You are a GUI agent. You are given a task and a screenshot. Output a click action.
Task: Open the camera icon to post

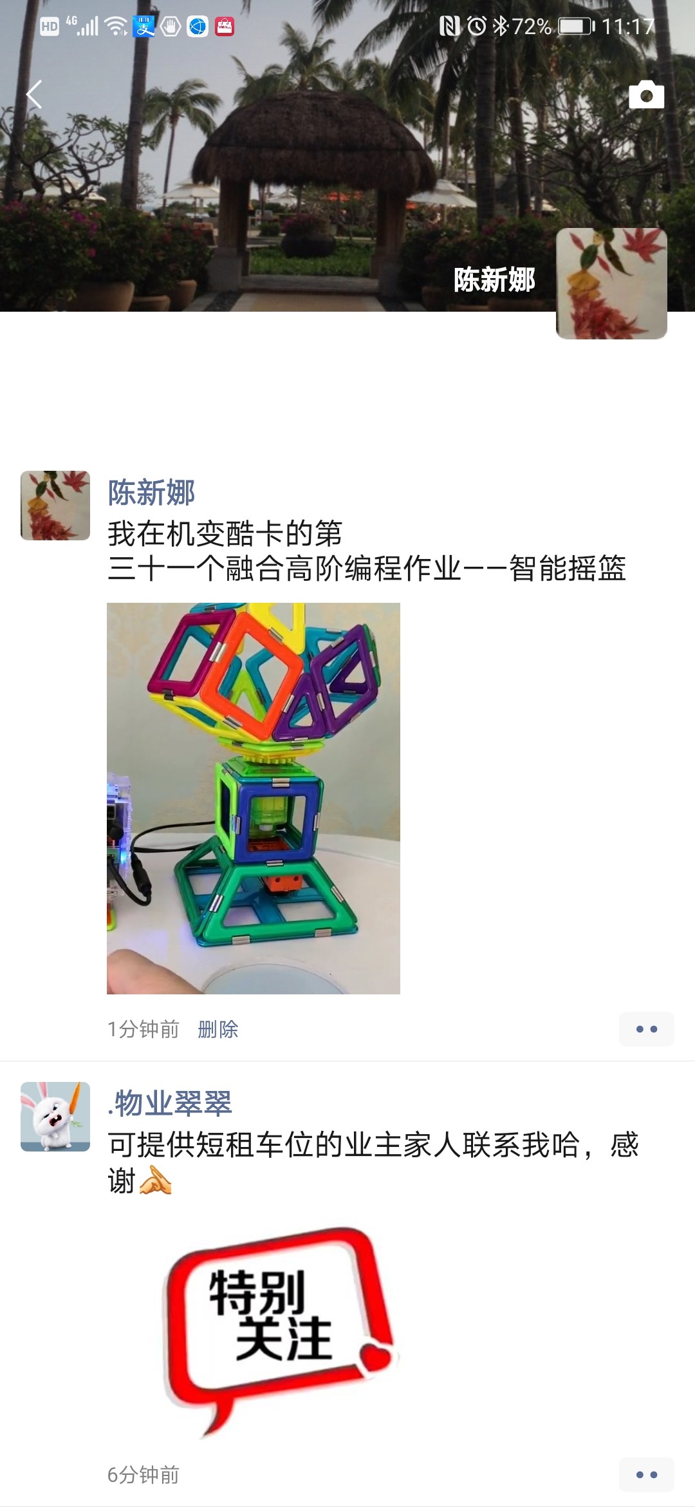646,95
